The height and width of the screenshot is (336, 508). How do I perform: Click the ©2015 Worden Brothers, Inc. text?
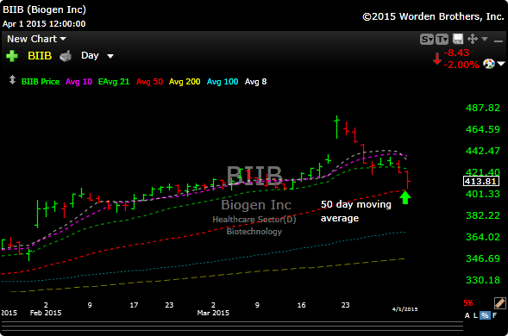point(433,16)
